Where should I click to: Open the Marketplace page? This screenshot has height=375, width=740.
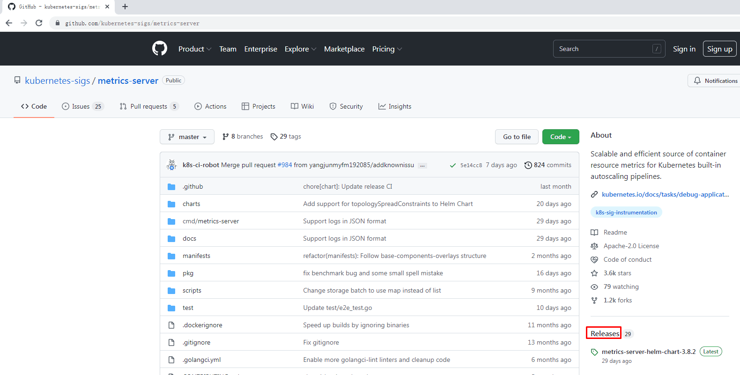(x=344, y=49)
